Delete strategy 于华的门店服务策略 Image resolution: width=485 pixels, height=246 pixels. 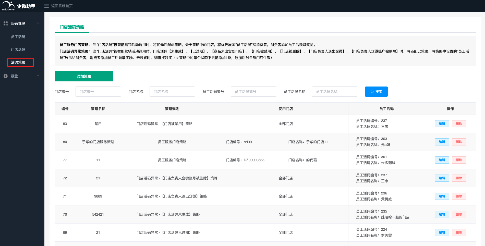tap(459, 142)
